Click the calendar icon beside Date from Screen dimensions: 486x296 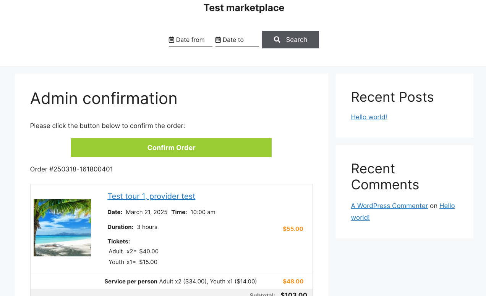[172, 40]
